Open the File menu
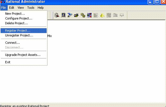 pos(4,8)
